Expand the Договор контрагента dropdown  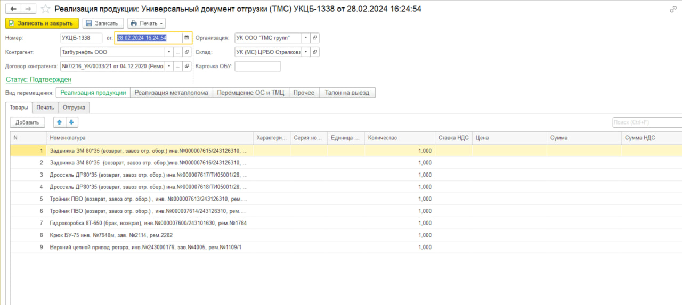click(168, 67)
